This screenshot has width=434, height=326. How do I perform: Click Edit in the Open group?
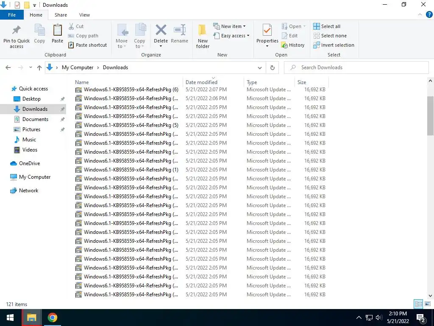290,36
